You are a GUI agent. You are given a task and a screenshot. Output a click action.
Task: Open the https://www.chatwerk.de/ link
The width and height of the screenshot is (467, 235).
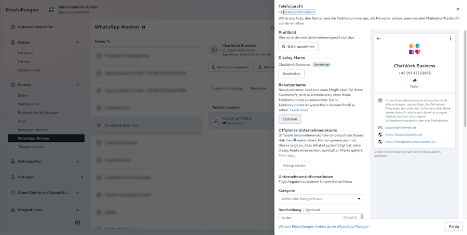pyautogui.click(x=404, y=135)
